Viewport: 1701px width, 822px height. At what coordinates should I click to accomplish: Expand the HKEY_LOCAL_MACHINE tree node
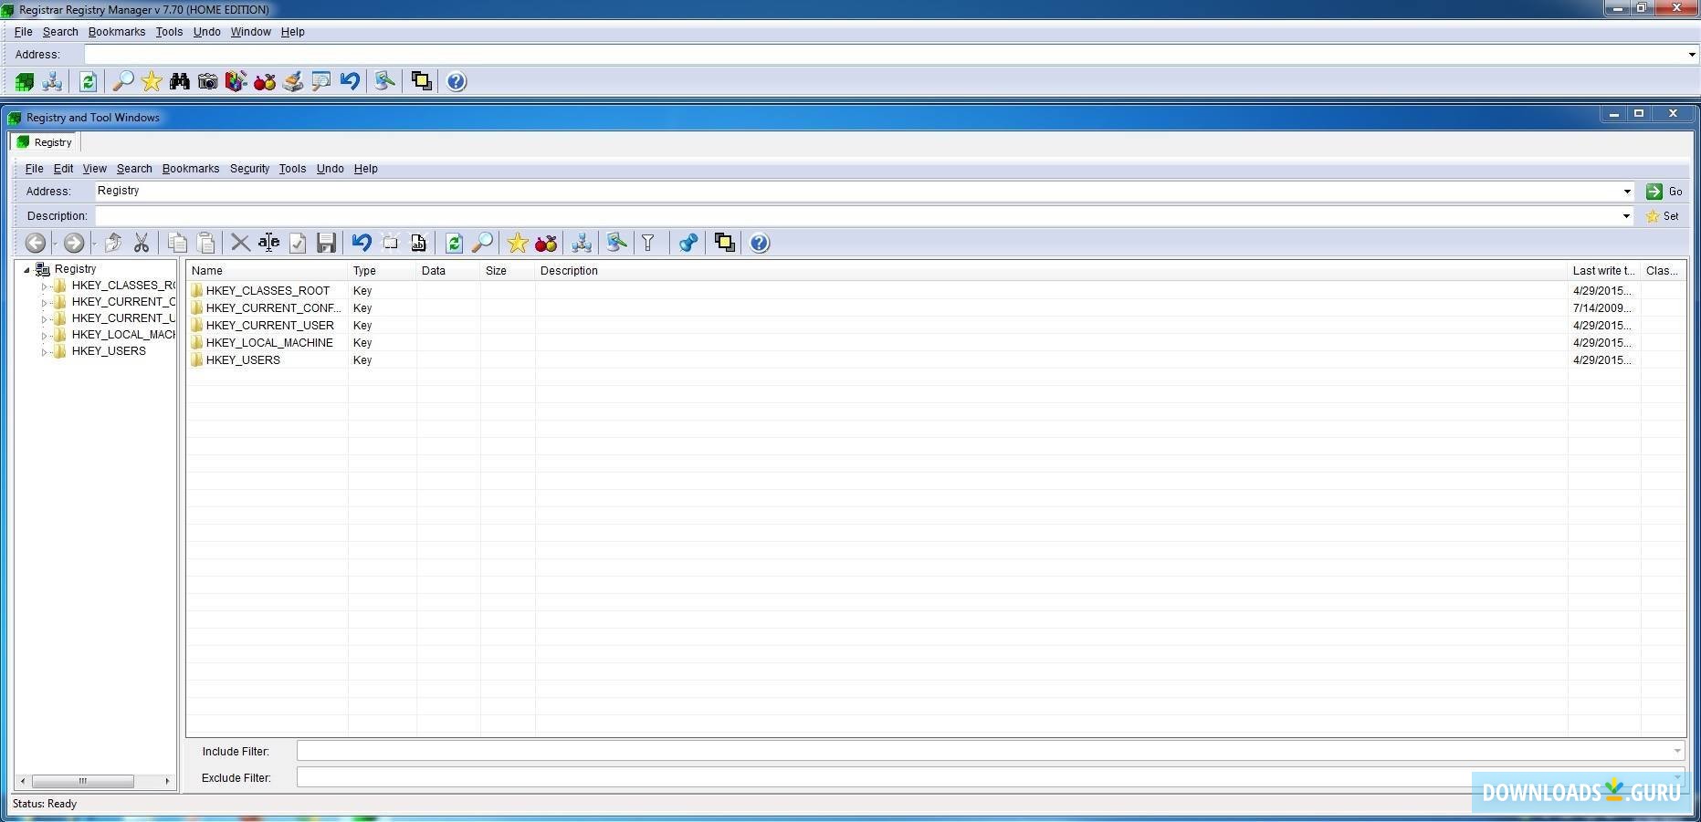coord(44,336)
